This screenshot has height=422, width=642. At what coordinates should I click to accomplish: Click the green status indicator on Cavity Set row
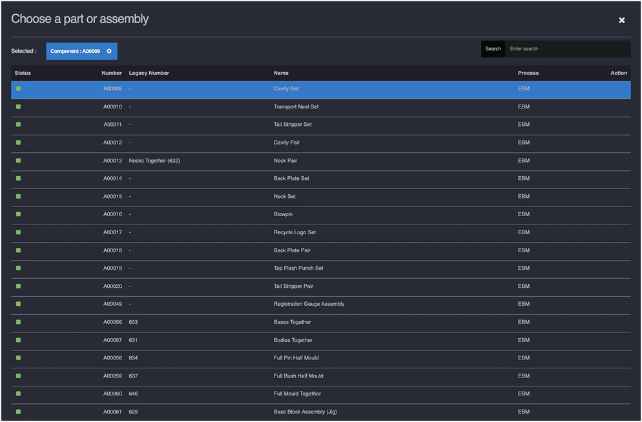(19, 88)
